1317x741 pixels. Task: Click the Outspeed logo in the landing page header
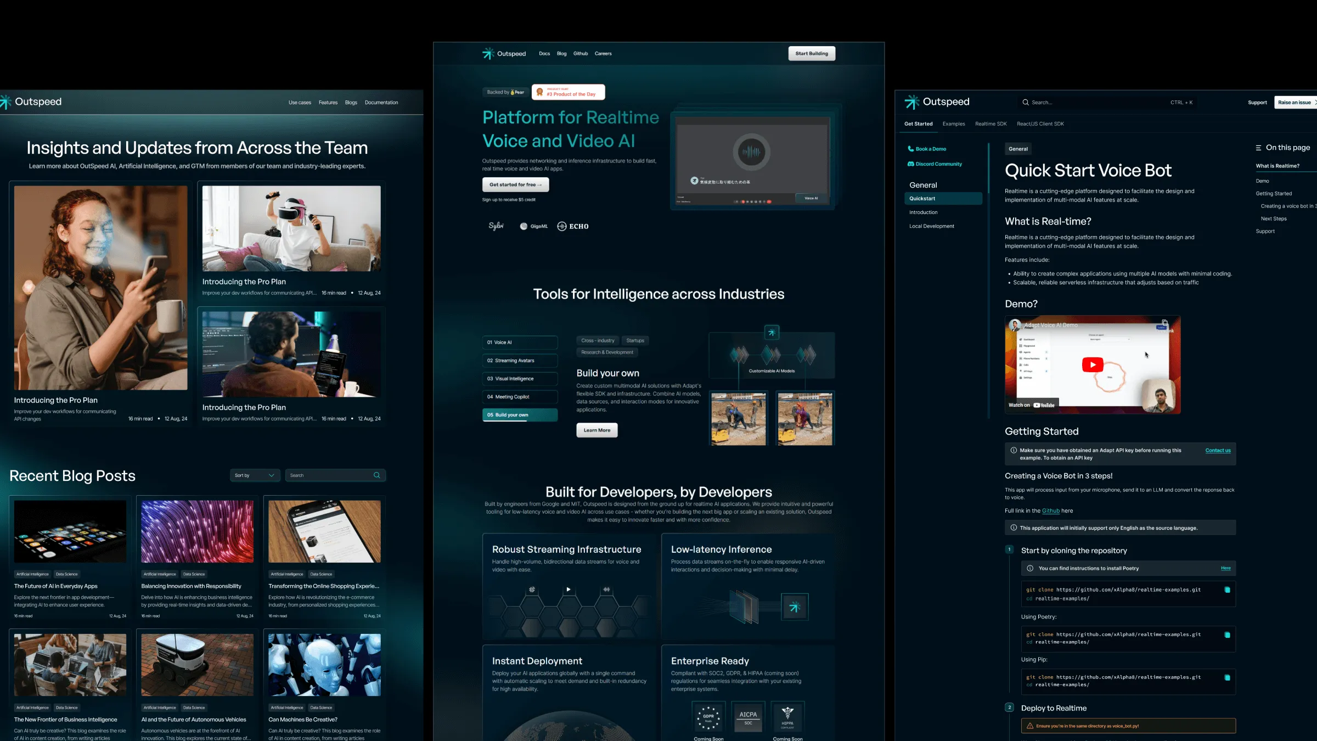[x=504, y=53]
